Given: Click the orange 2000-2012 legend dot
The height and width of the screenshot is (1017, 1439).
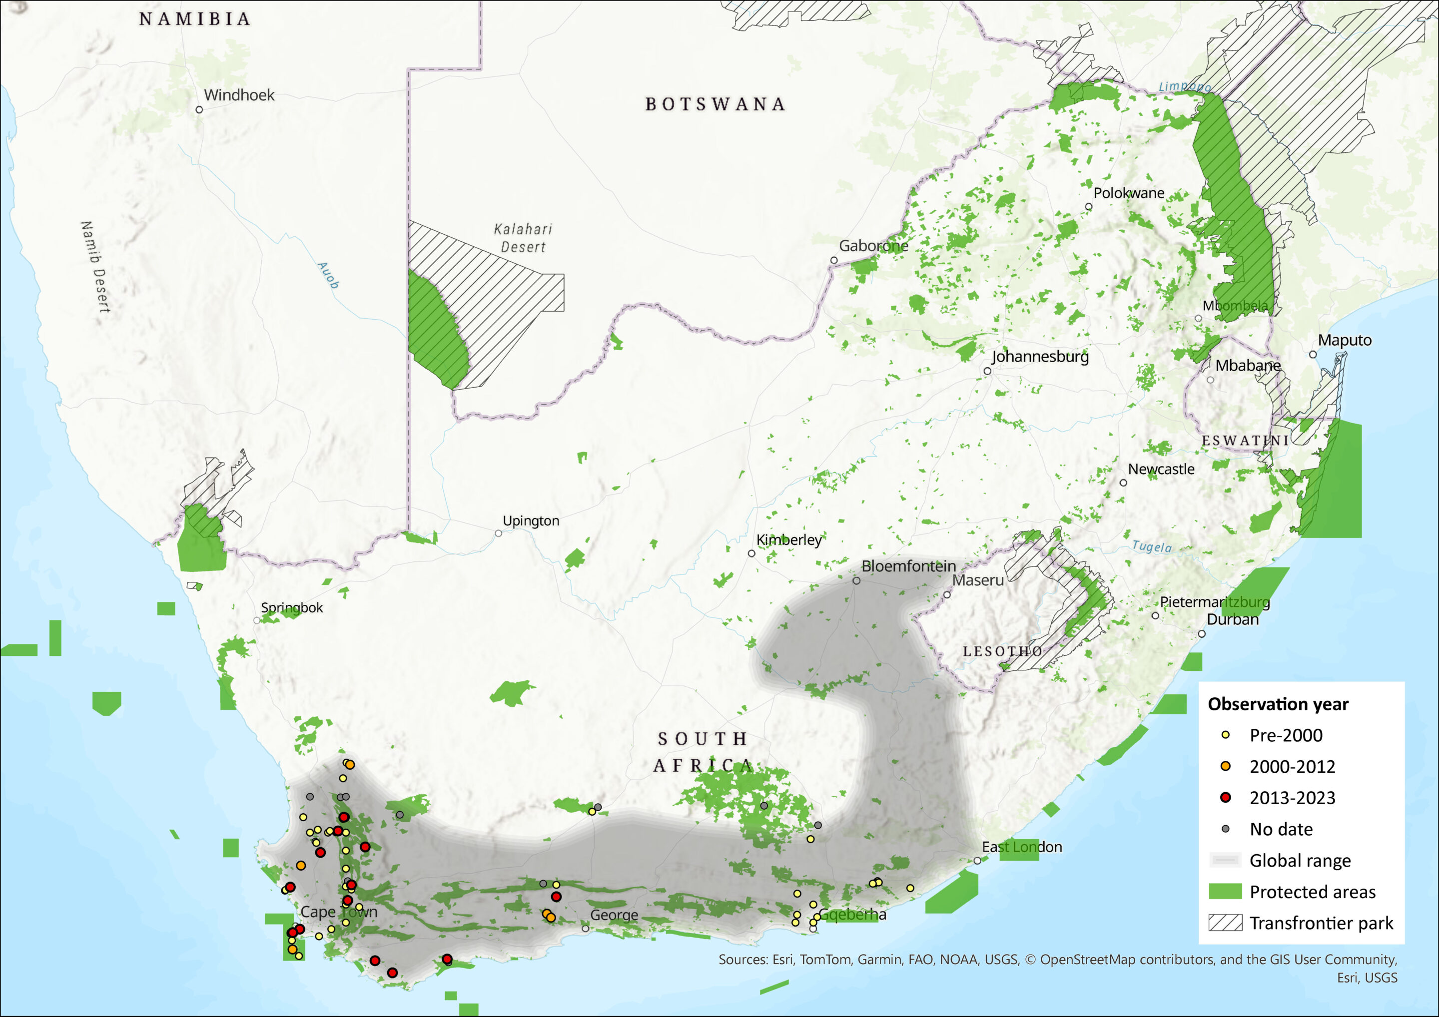Looking at the screenshot, I should (1225, 766).
